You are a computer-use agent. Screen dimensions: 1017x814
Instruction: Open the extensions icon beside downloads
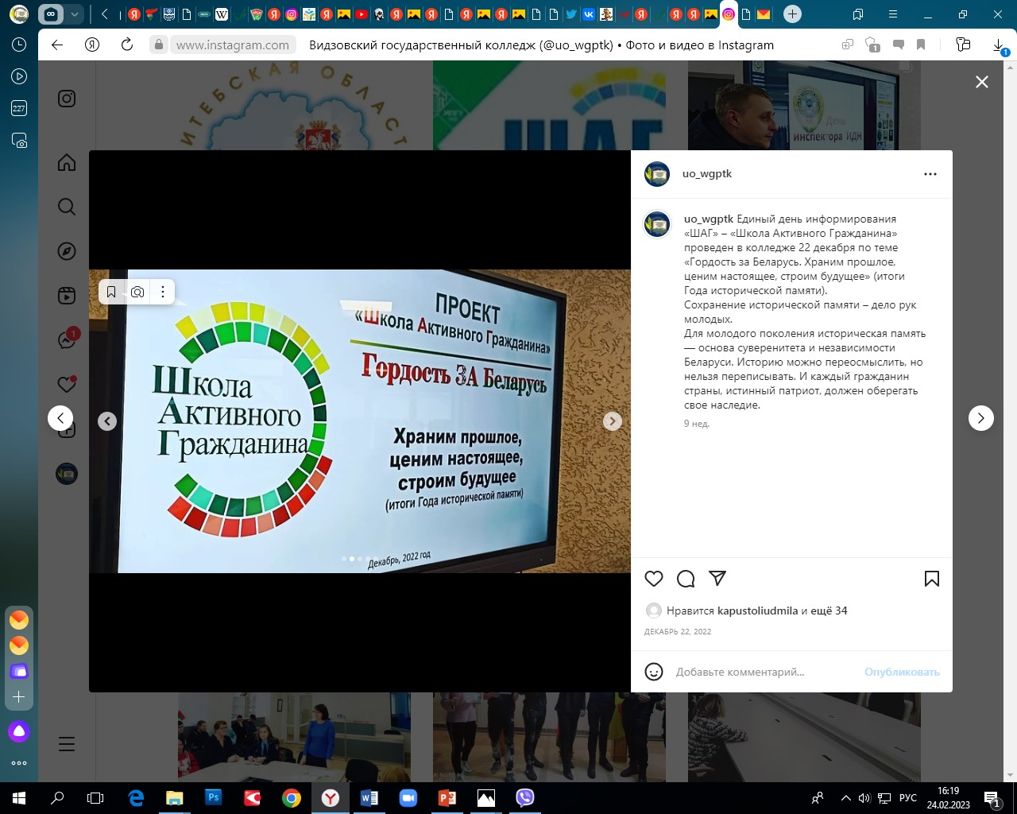coord(963,45)
